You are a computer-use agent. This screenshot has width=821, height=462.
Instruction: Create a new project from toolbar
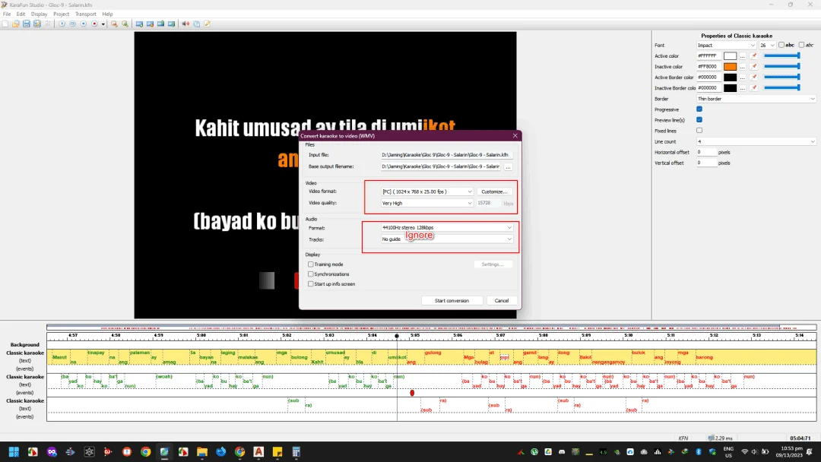pyautogui.click(x=5, y=24)
